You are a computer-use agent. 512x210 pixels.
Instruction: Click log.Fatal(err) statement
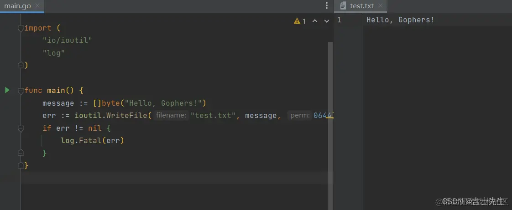click(93, 141)
